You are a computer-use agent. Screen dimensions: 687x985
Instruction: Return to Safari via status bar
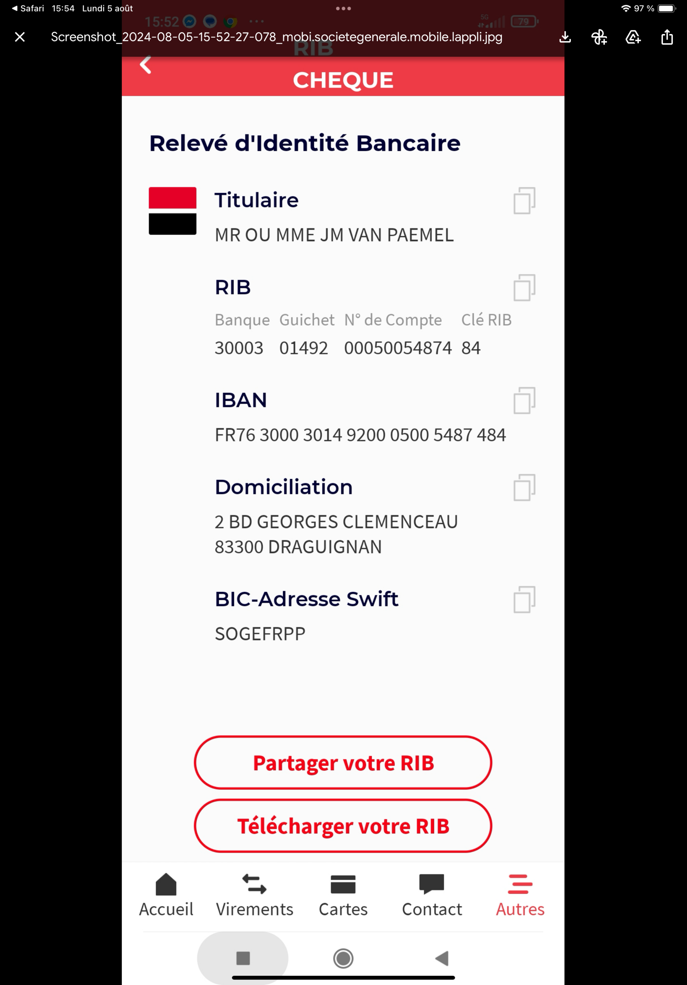[x=28, y=8]
